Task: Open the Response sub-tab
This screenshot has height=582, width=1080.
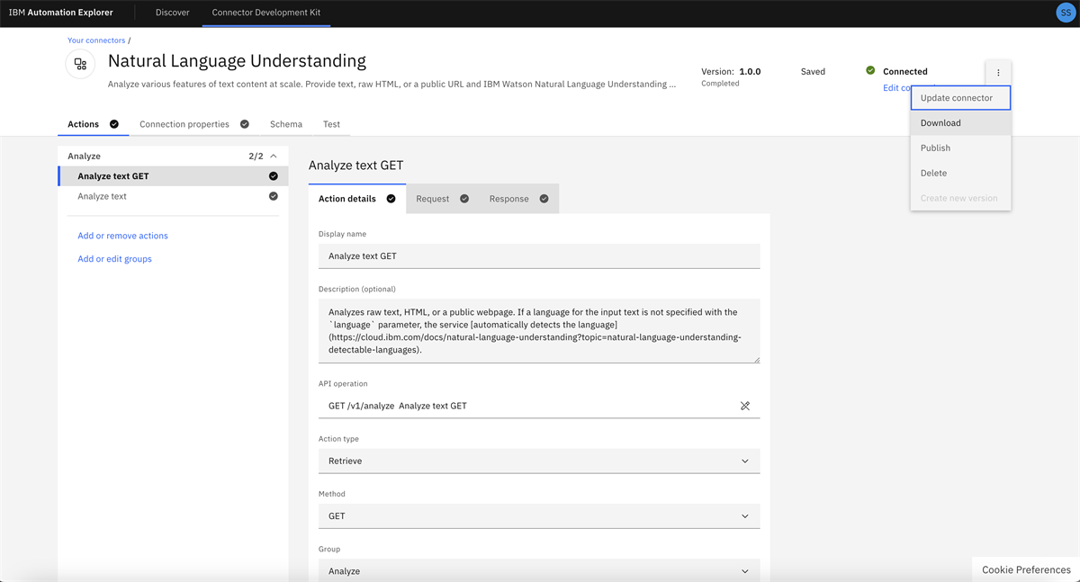Action: pos(519,199)
